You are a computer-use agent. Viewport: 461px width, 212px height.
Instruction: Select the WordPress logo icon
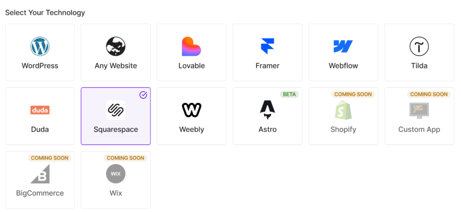(40, 46)
